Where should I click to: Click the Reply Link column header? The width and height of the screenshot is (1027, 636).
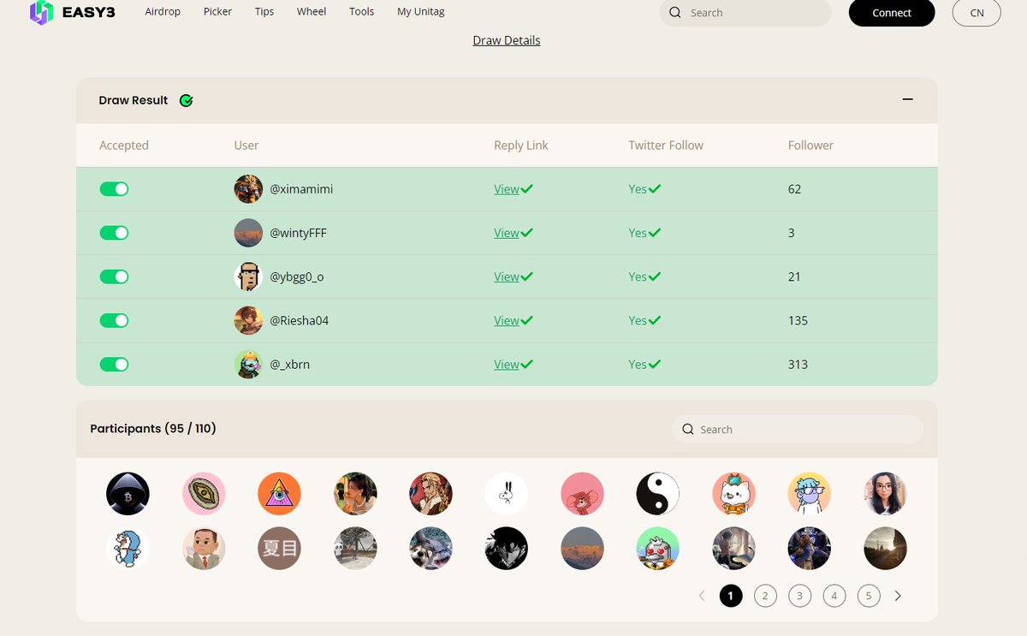coord(521,146)
